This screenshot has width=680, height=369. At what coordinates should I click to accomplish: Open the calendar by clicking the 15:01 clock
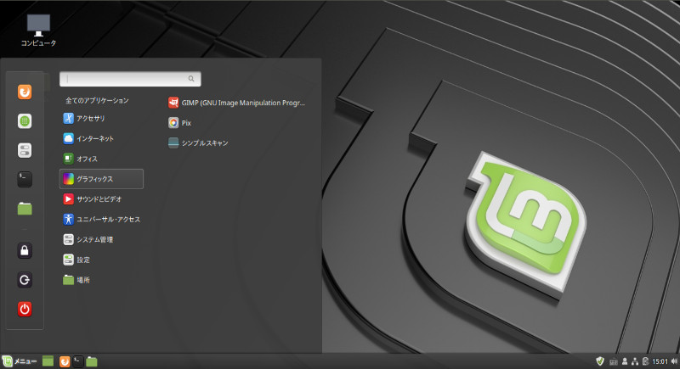click(x=660, y=361)
